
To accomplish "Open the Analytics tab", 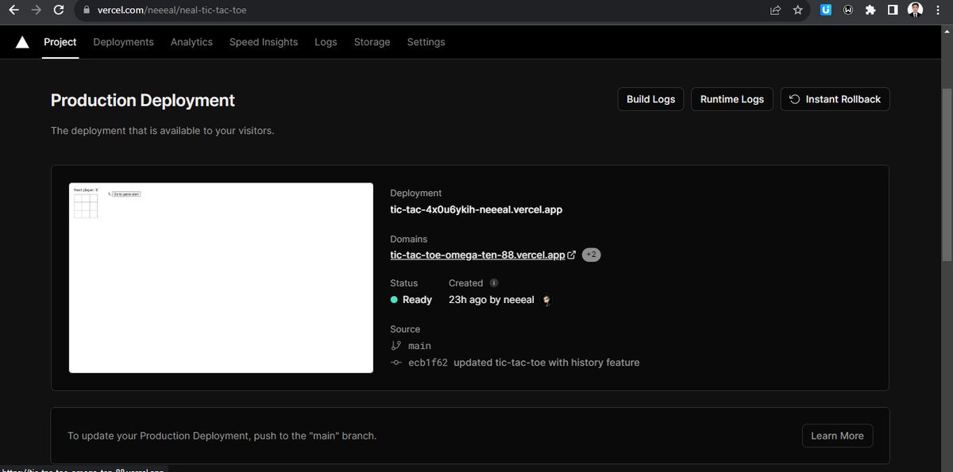I will coord(191,42).
